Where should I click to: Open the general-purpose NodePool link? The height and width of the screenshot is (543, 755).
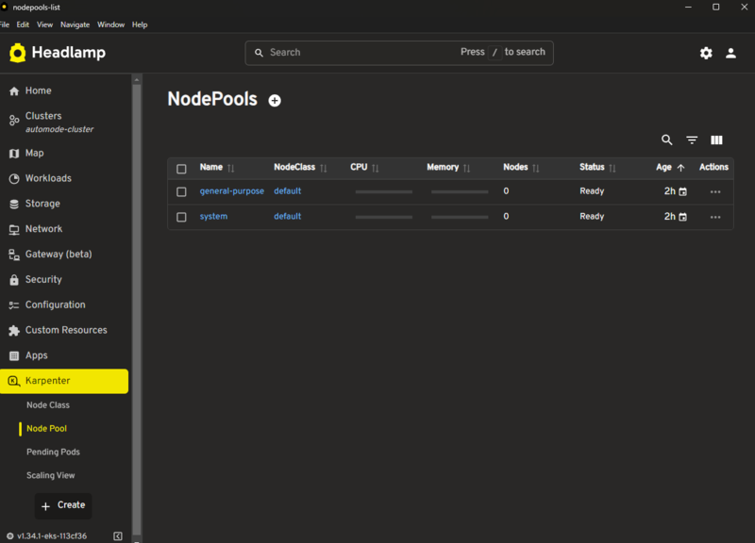click(x=232, y=191)
